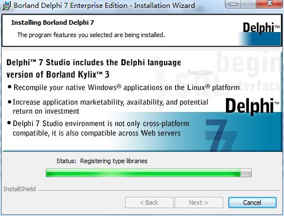Click the disabled Back button
This screenshot has width=284, height=216.
pyautogui.click(x=149, y=202)
